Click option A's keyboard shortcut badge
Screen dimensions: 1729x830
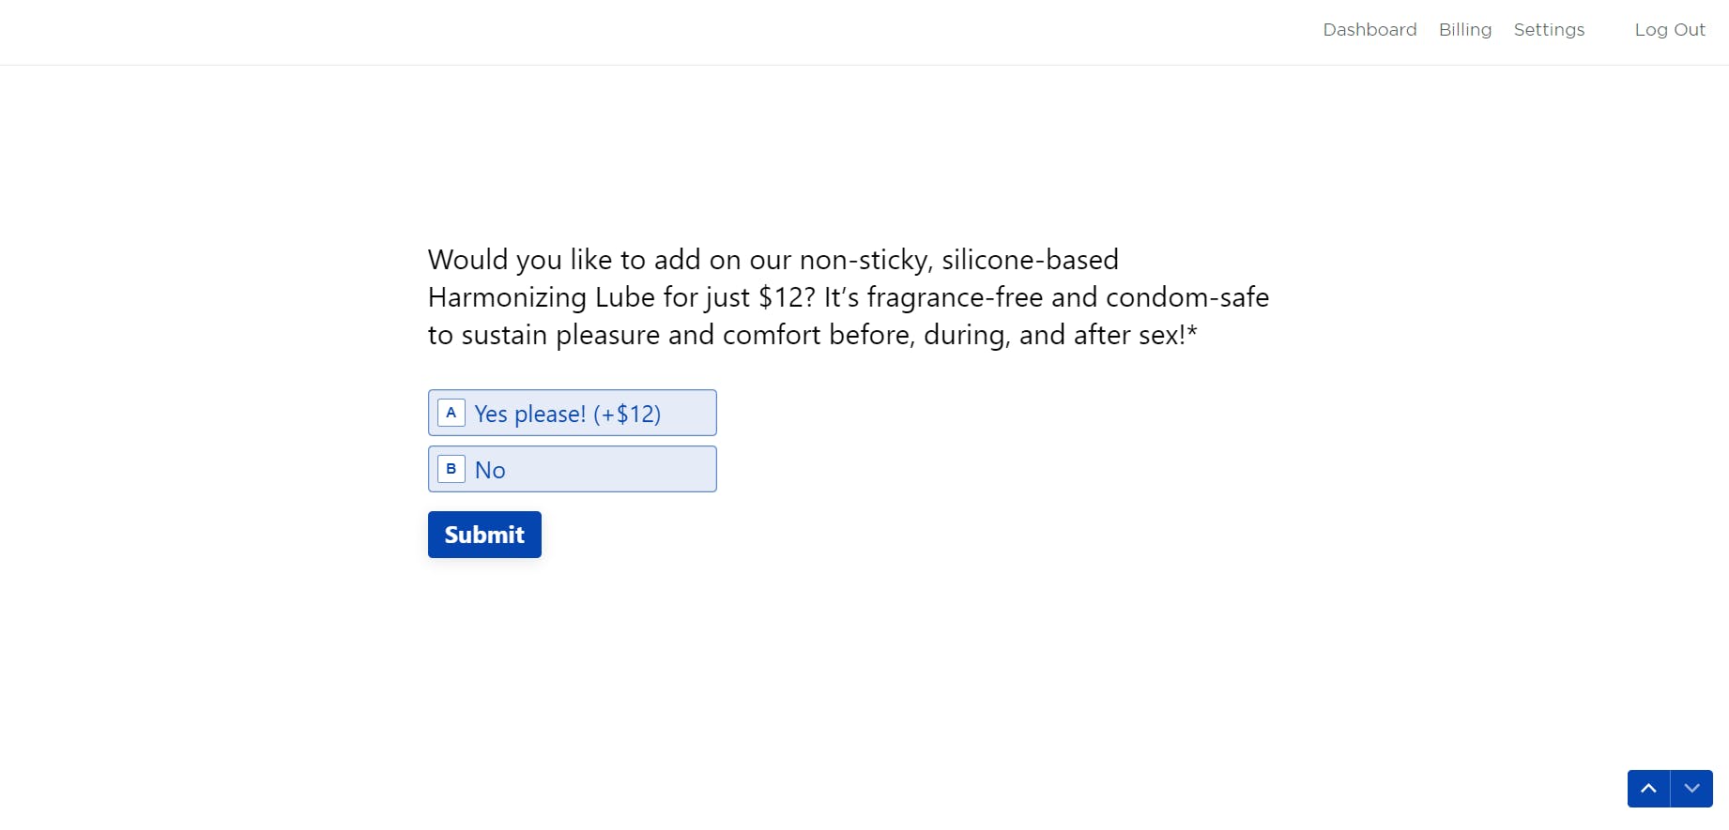coord(451,413)
